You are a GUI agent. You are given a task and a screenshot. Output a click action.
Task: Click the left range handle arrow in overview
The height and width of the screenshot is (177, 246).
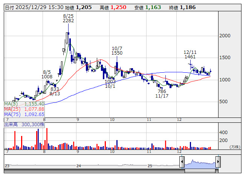[x=182, y=162]
